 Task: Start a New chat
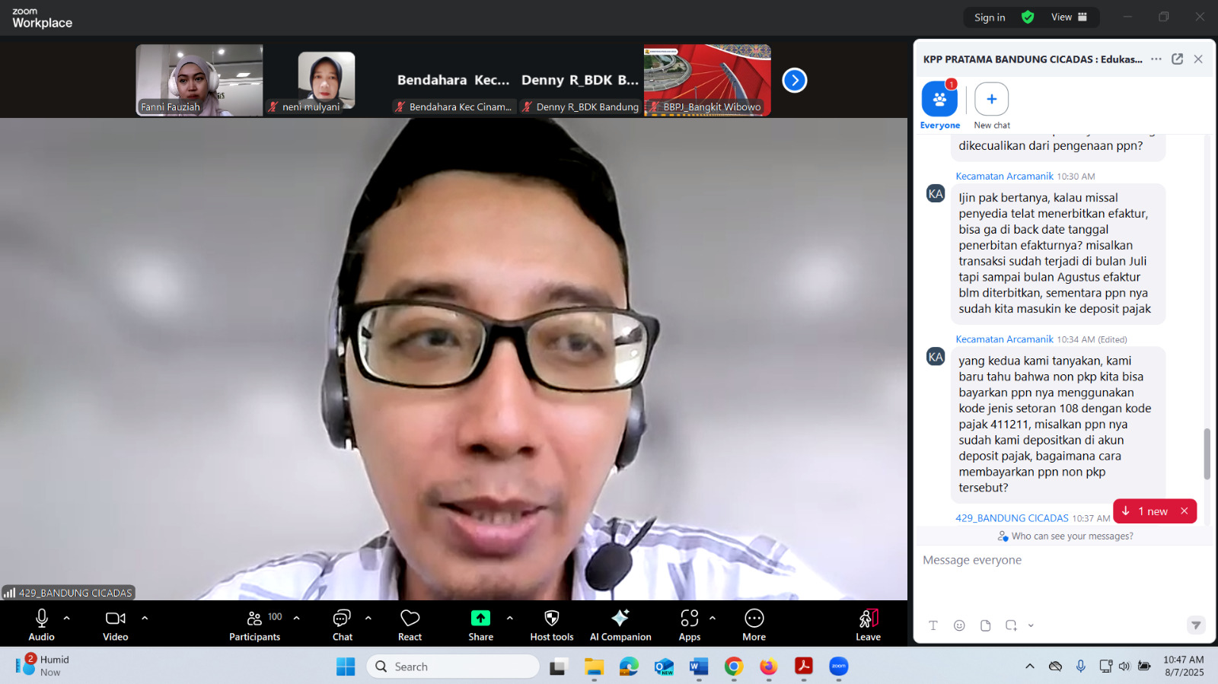point(991,100)
